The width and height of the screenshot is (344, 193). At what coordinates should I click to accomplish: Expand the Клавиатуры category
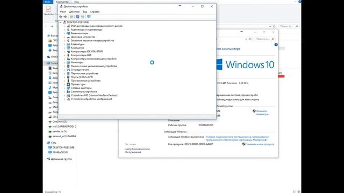tap(64, 44)
